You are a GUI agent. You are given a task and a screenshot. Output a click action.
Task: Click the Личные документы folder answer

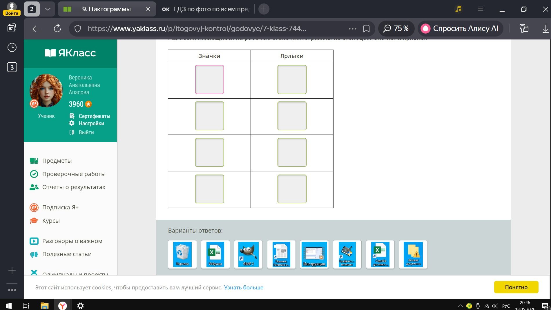(x=413, y=254)
